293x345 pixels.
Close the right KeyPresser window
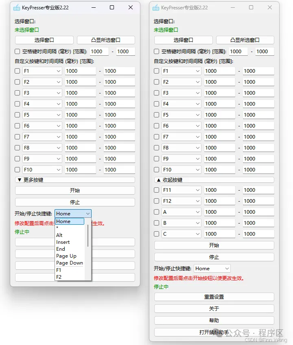[270, 7]
